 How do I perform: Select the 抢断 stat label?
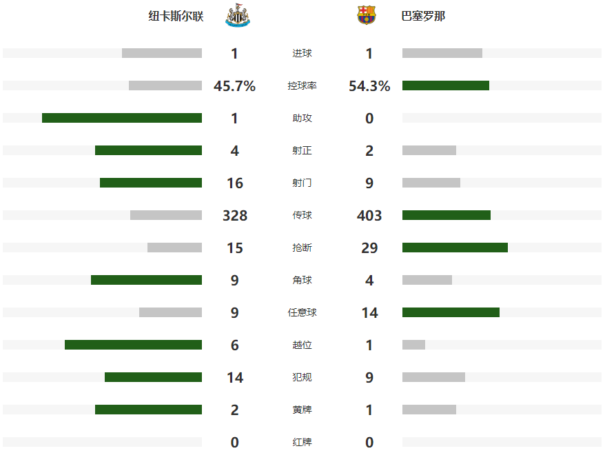pos(302,248)
